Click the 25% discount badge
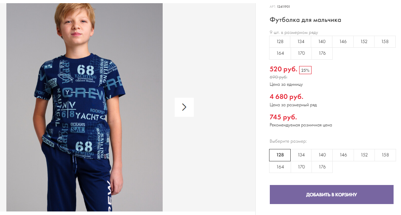 click(x=305, y=70)
